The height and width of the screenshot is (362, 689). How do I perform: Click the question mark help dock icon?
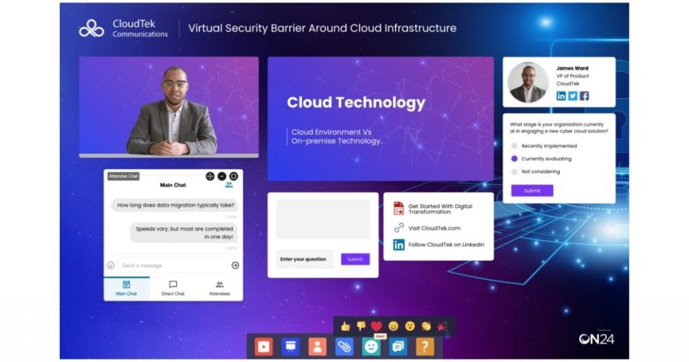pyautogui.click(x=425, y=346)
